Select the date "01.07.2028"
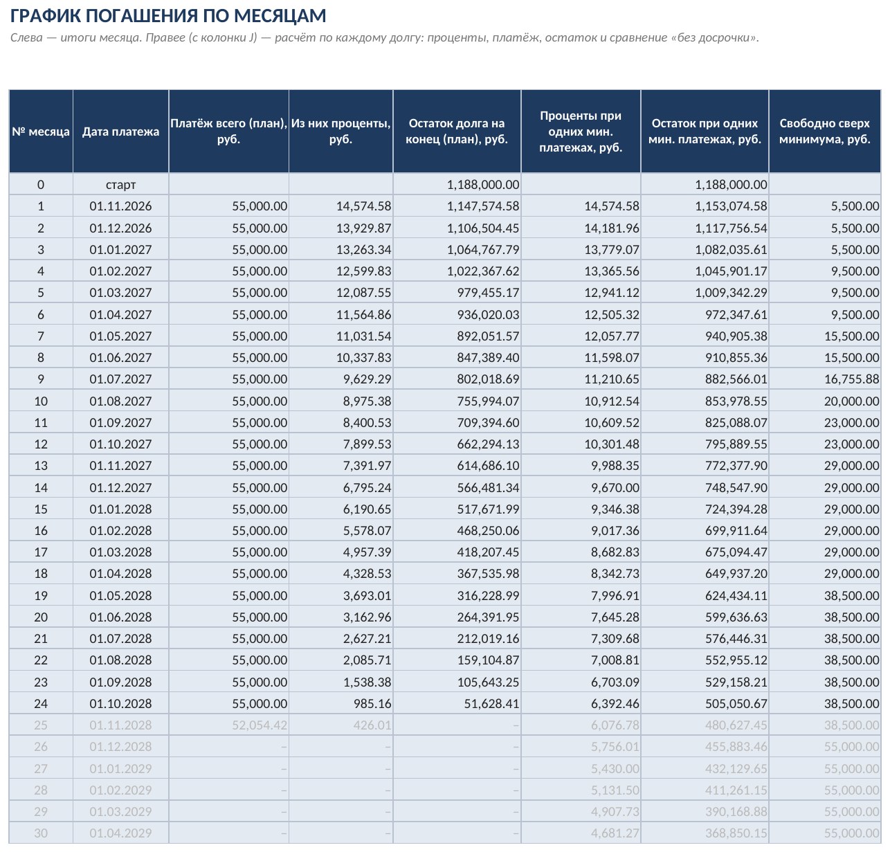 tap(120, 639)
